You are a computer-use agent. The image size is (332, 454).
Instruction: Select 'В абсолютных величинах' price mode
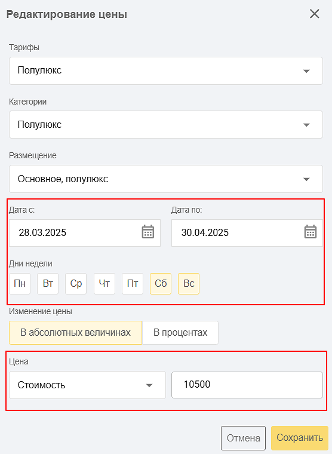pyautogui.click(x=76, y=332)
